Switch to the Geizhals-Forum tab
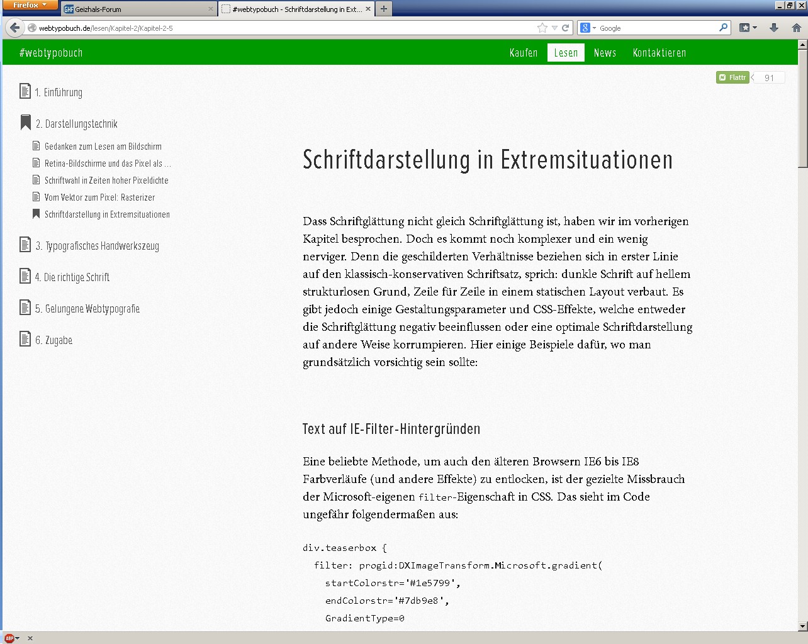Viewport: 808px width, 644px height. 138,9
